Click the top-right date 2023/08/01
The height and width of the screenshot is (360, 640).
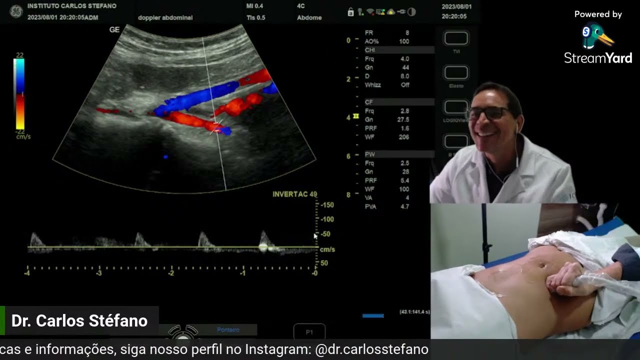coord(456,7)
